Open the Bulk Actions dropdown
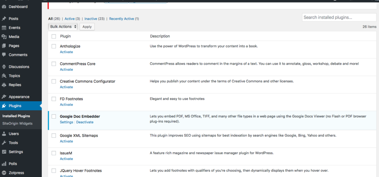The image size is (379, 177). point(63,27)
